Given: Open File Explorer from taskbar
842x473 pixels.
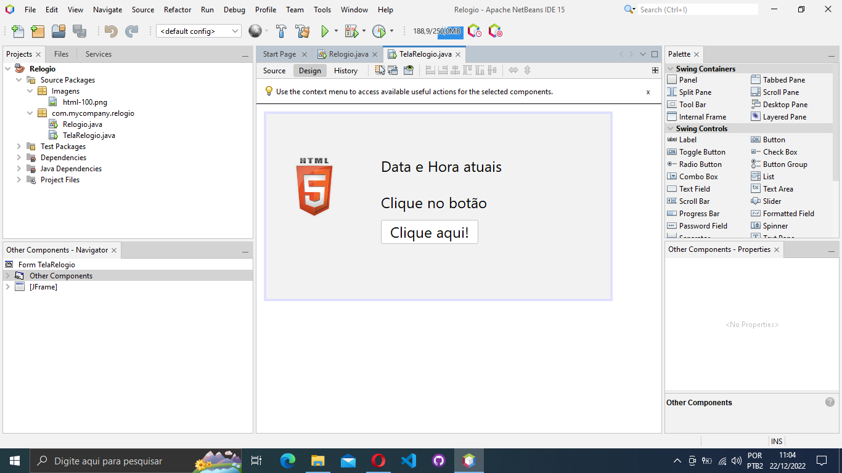Looking at the screenshot, I should [318, 461].
